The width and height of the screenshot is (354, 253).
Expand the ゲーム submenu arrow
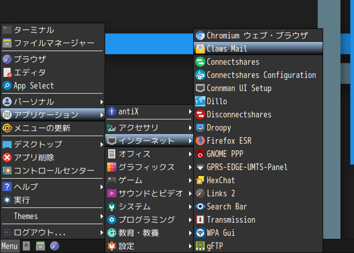tap(190, 181)
